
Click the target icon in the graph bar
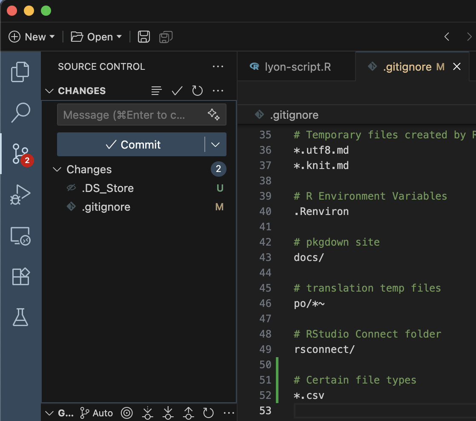pyautogui.click(x=126, y=413)
